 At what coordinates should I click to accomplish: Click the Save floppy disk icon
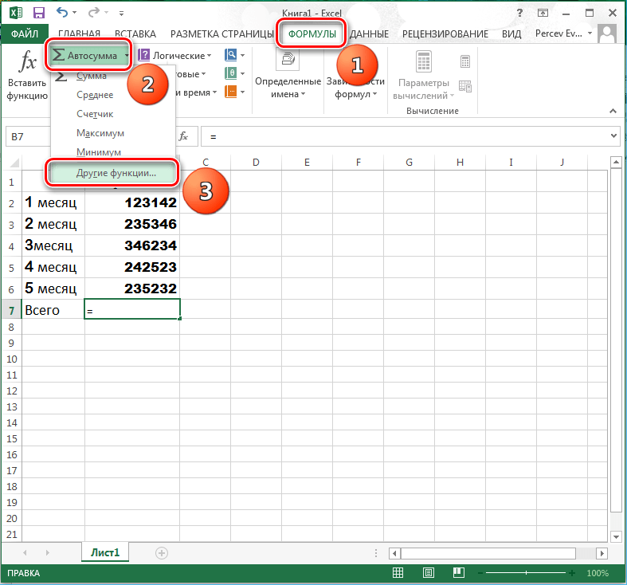point(39,13)
